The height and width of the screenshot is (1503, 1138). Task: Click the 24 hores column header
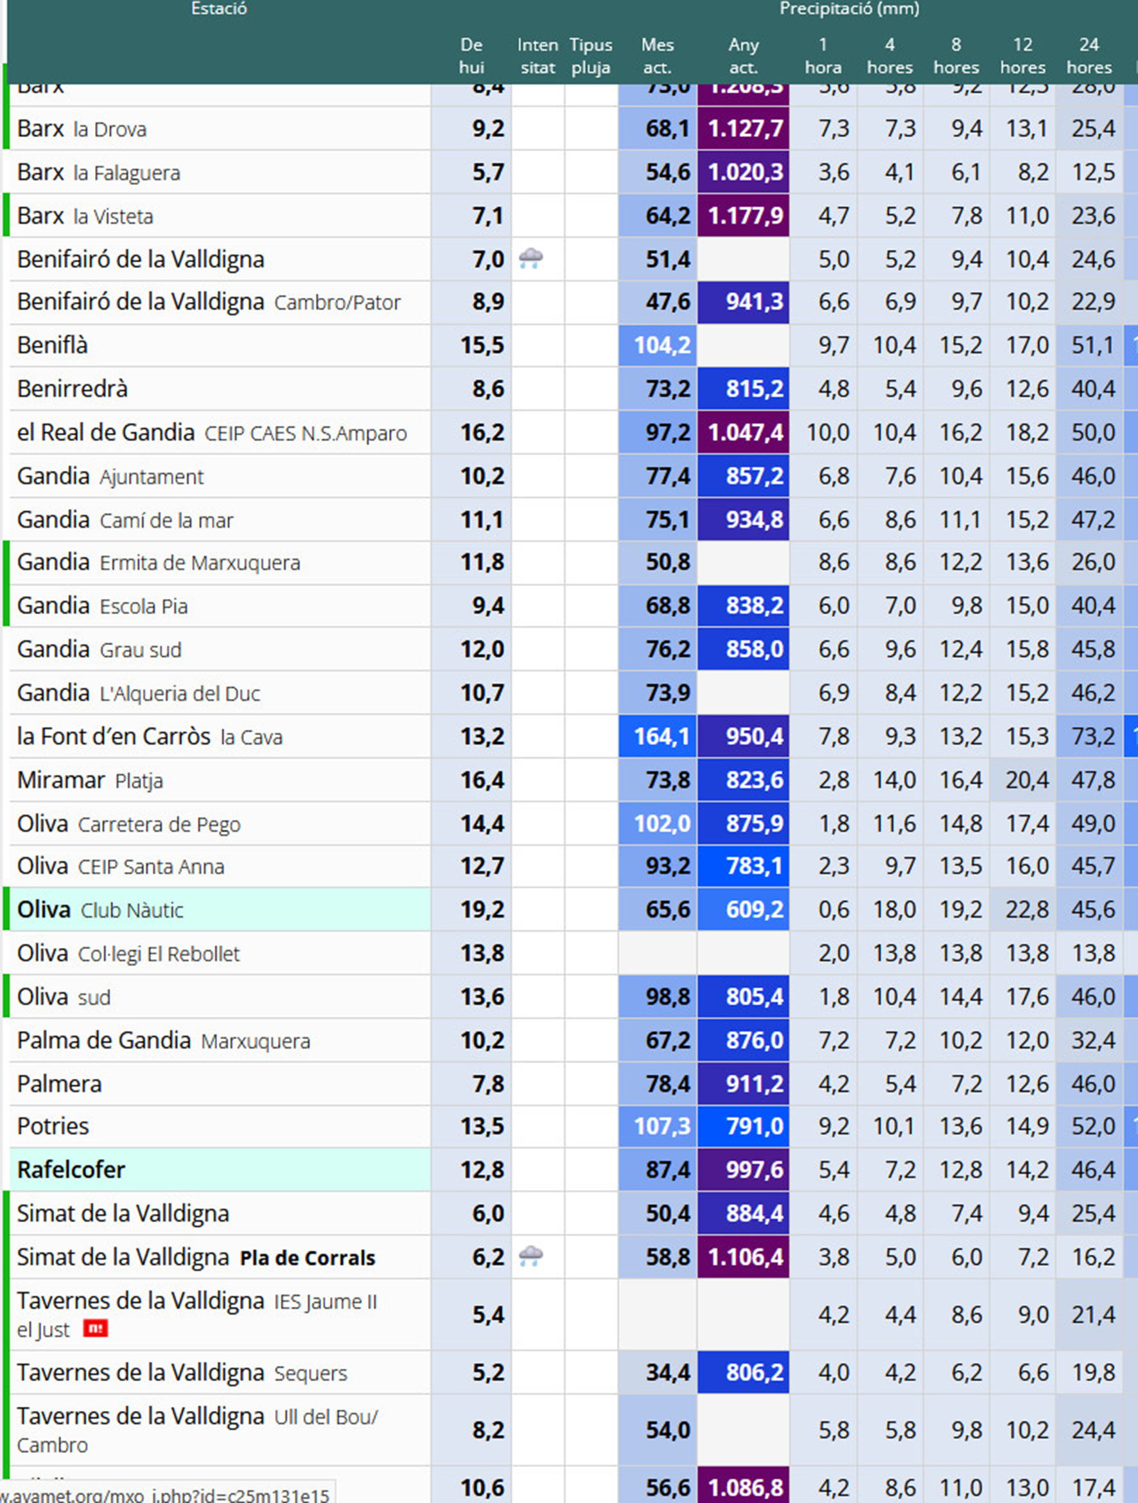[x=1089, y=56]
